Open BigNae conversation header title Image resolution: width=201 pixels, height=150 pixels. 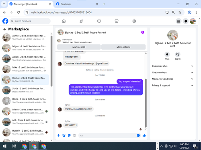click(x=85, y=32)
